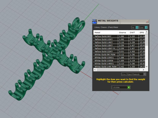
Task: Select the White Gold:9K PdW row
Action: pyautogui.click(x=119, y=54)
